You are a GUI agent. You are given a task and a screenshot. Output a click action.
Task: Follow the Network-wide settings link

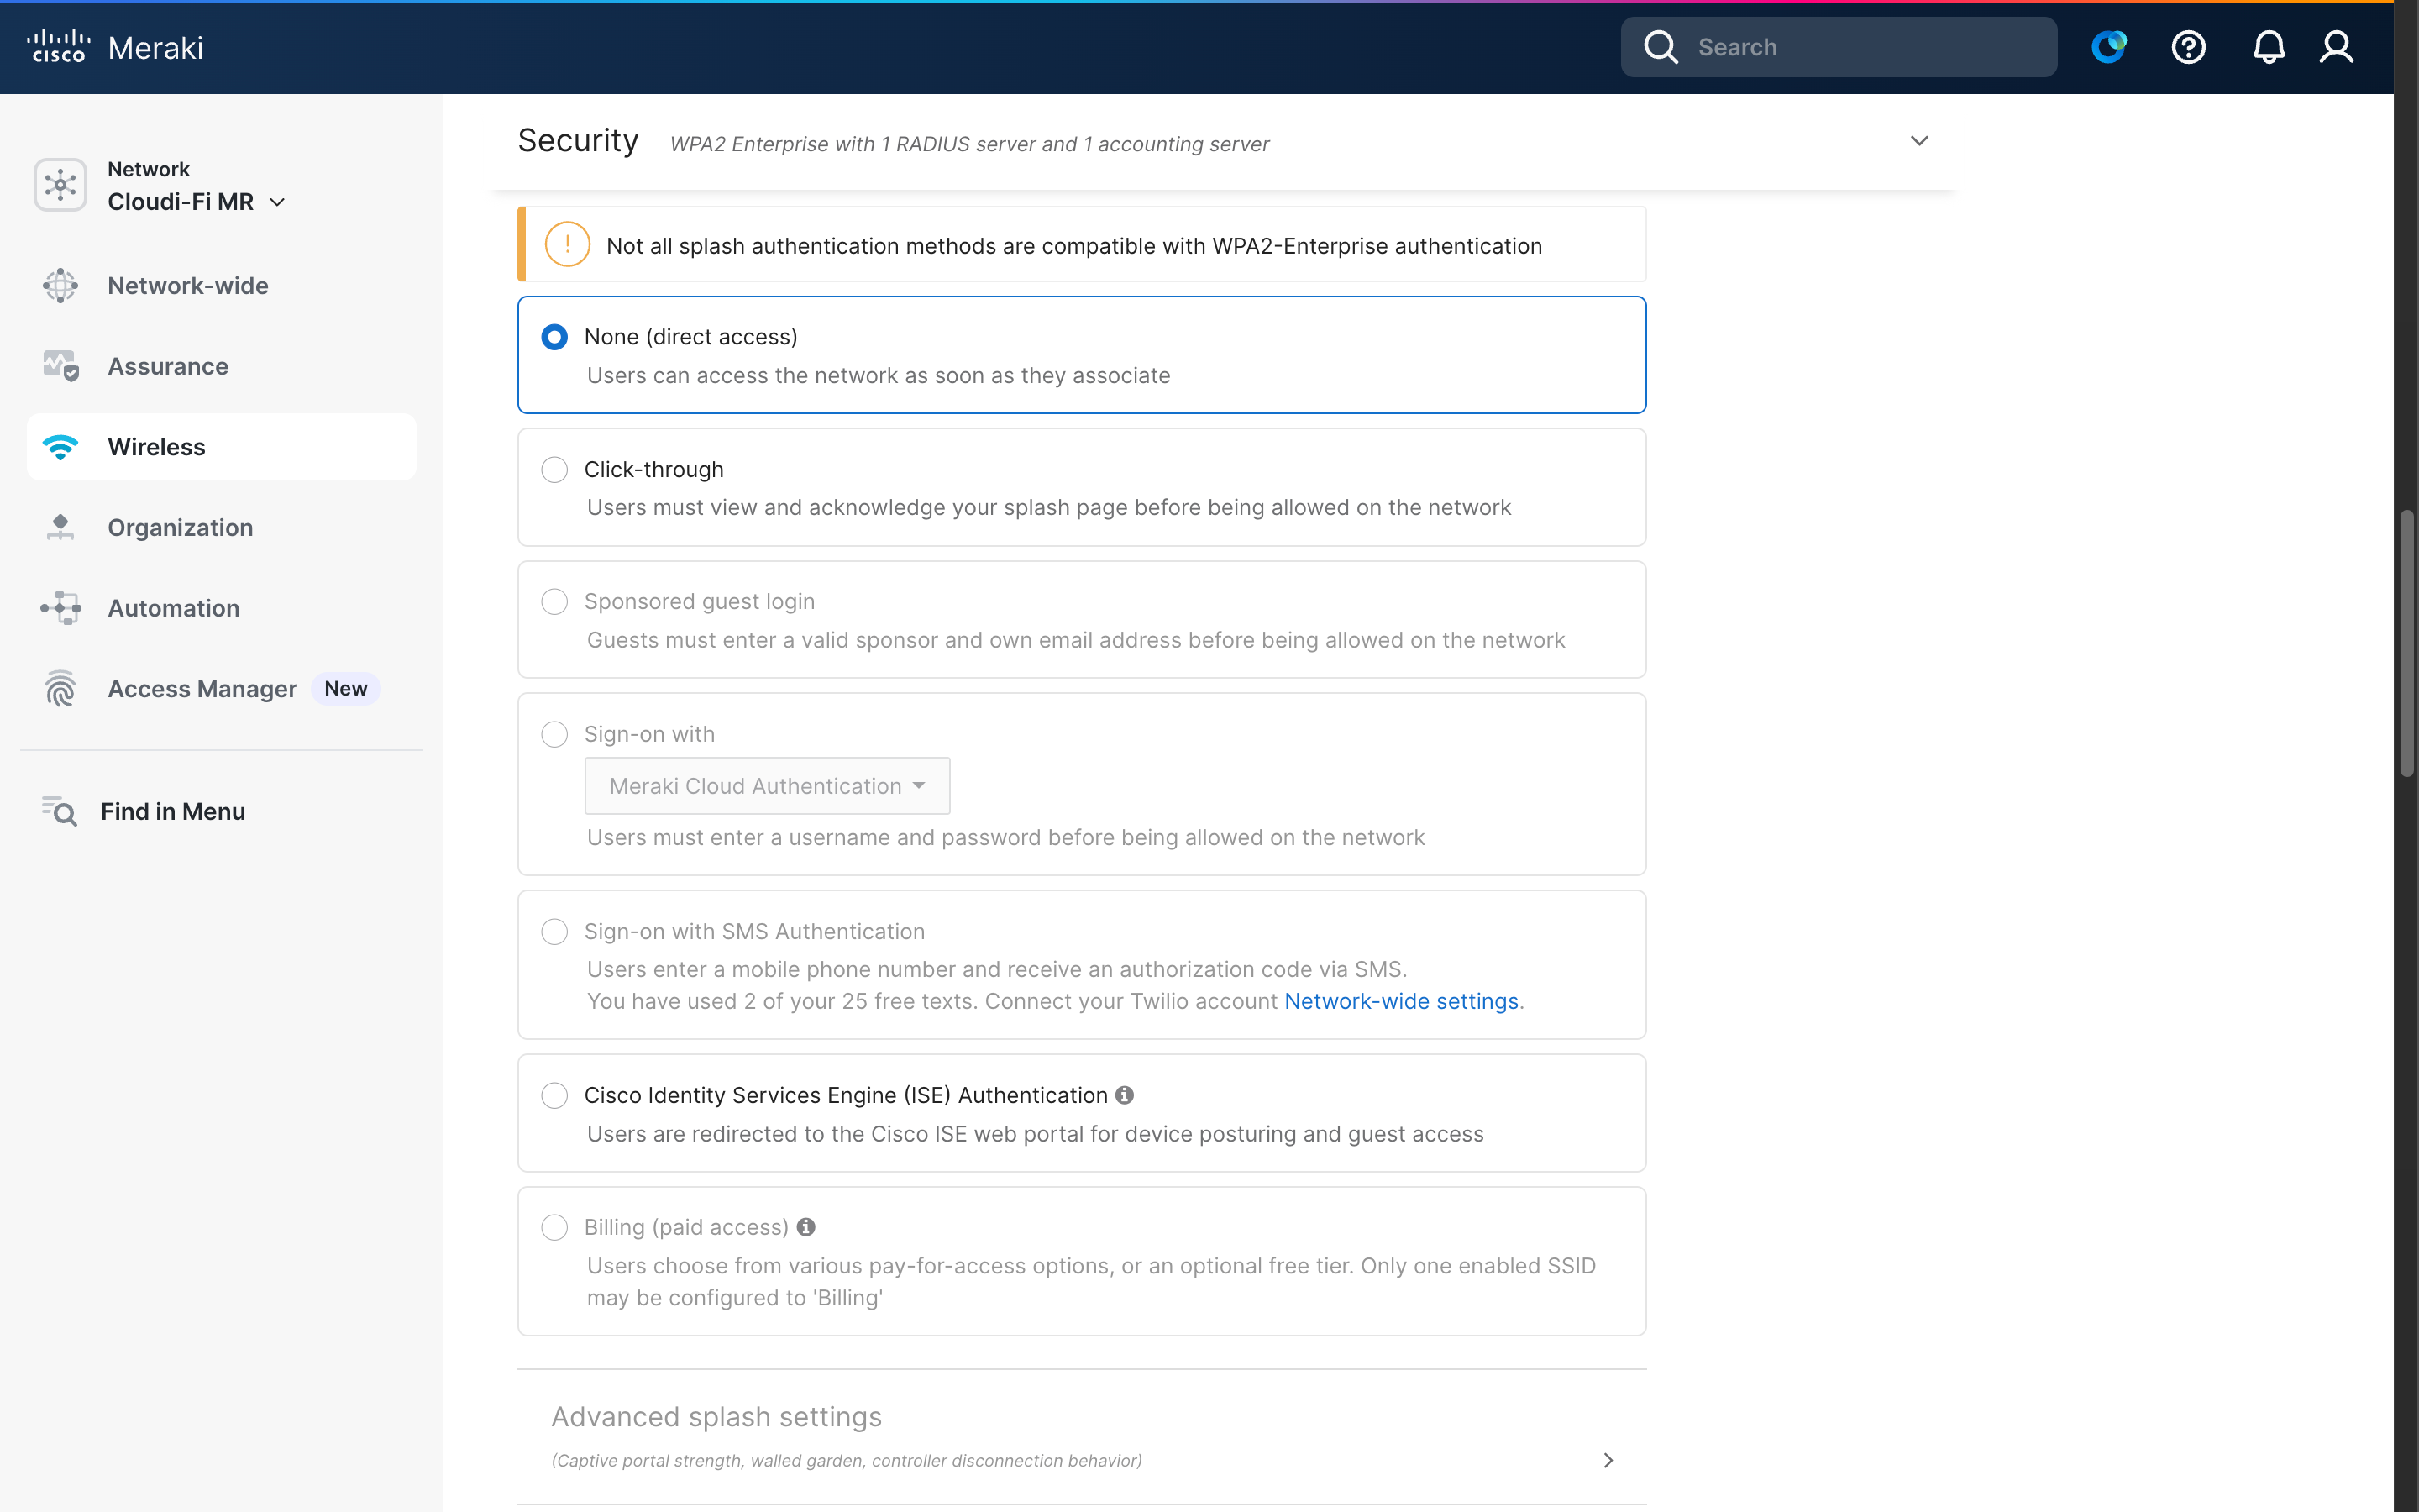pyautogui.click(x=1400, y=1001)
